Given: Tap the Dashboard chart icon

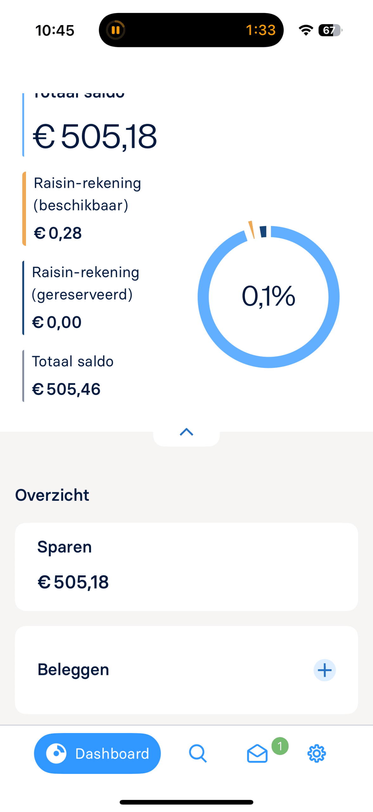Looking at the screenshot, I should pos(56,753).
